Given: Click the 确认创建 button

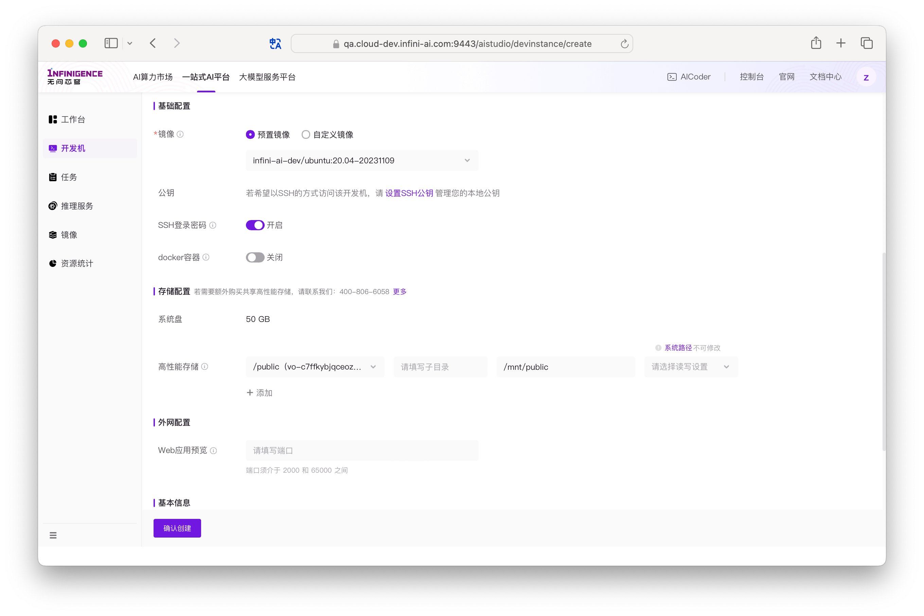Looking at the screenshot, I should (x=177, y=528).
